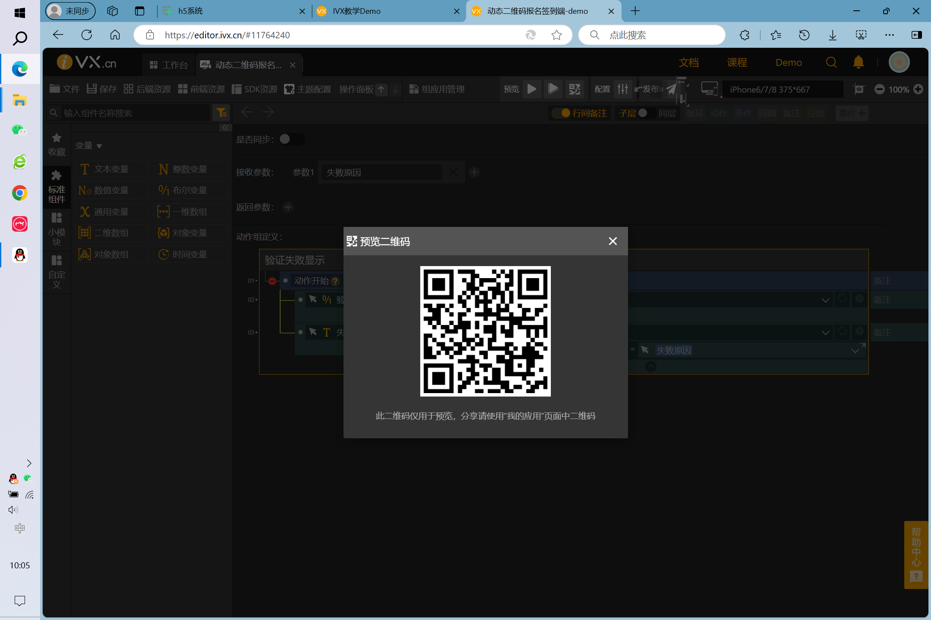Open 前端资源 panel
This screenshot has height=620, width=931.
tap(201, 89)
